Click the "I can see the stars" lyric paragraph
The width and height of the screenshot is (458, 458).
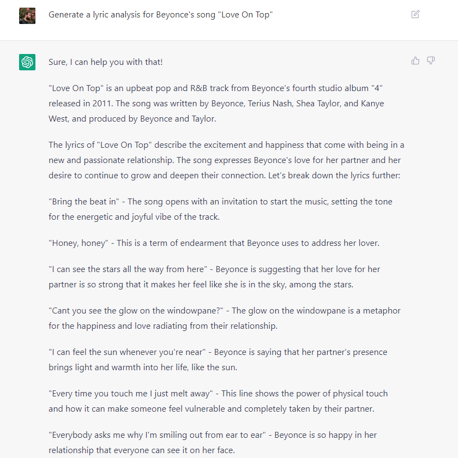(214, 276)
